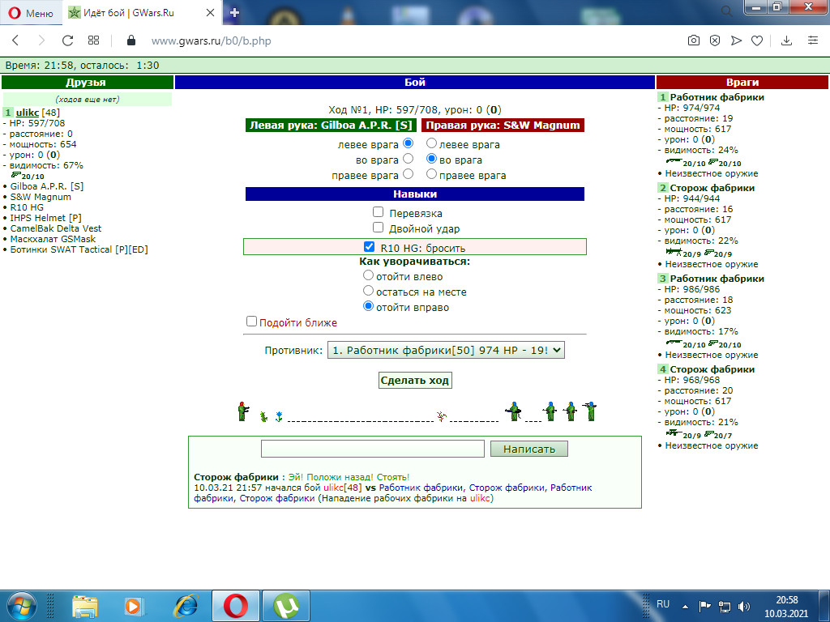The height and width of the screenshot is (622, 830).
Task: Enable the Перевязка skill checkbox
Action: click(x=378, y=211)
